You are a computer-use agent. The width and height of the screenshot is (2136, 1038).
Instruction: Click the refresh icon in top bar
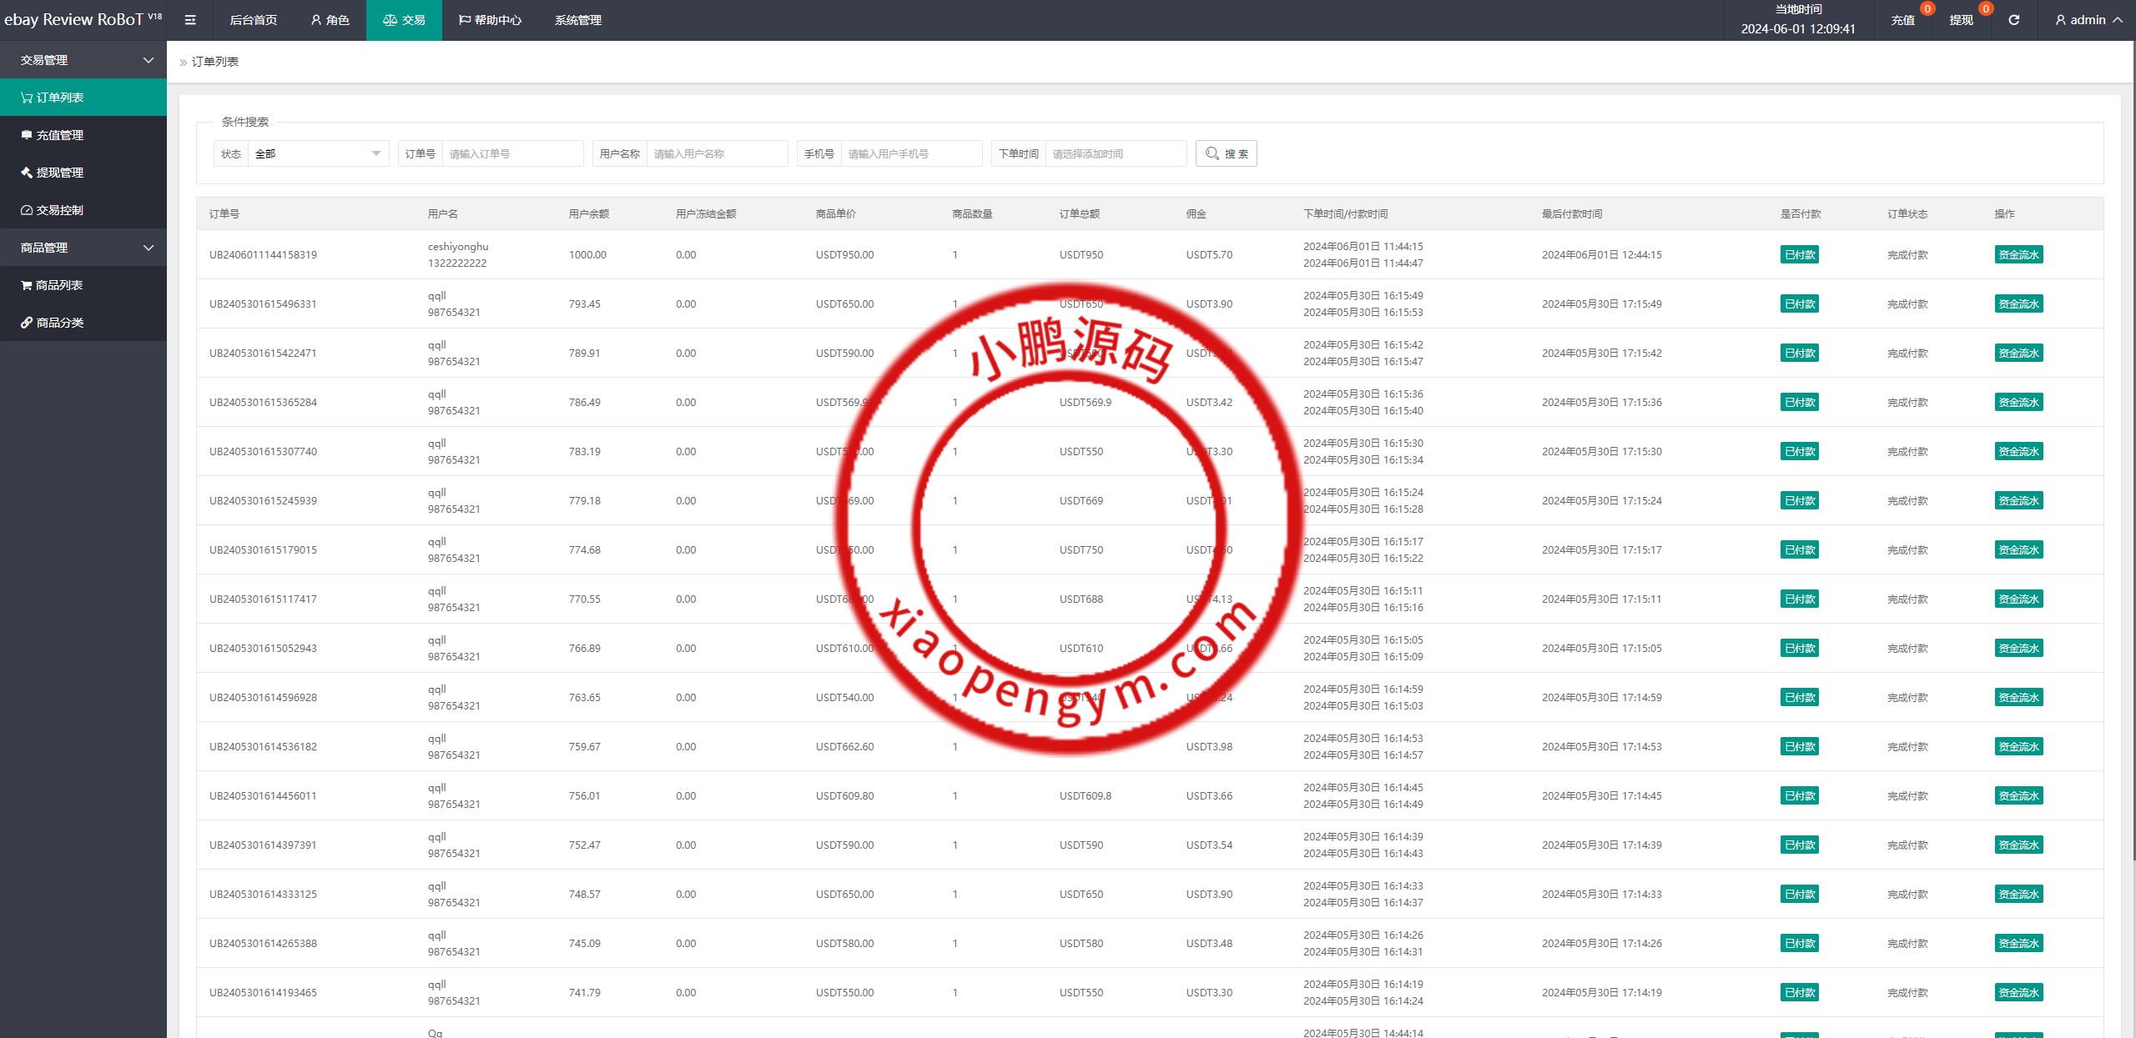(2013, 20)
